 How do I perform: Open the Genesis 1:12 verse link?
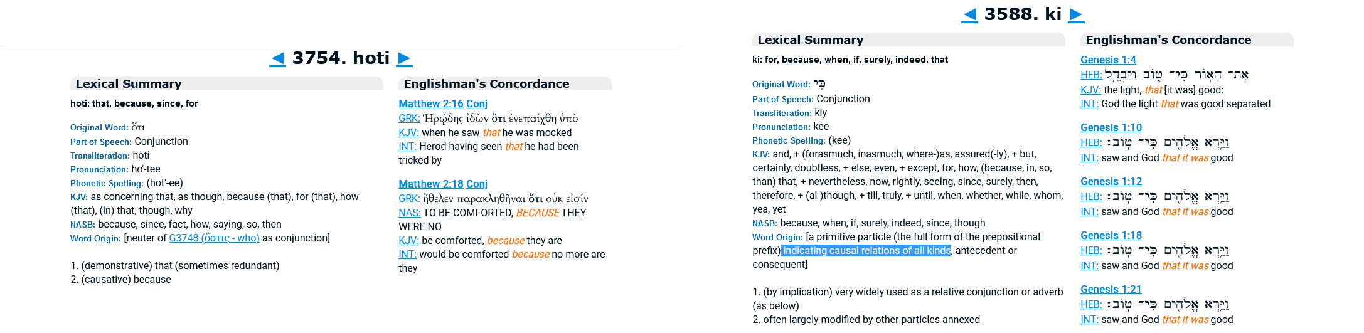pos(1111,182)
